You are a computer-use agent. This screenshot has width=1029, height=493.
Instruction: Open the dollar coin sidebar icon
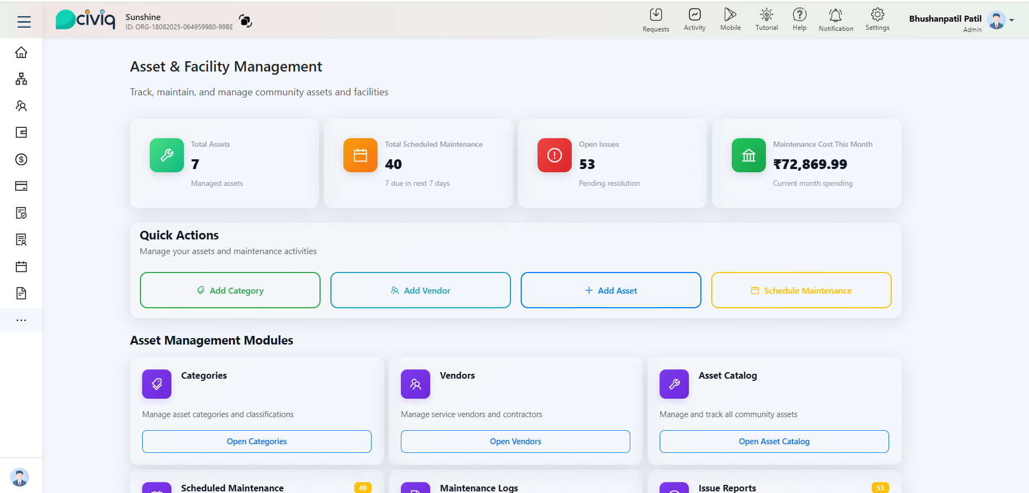21,159
